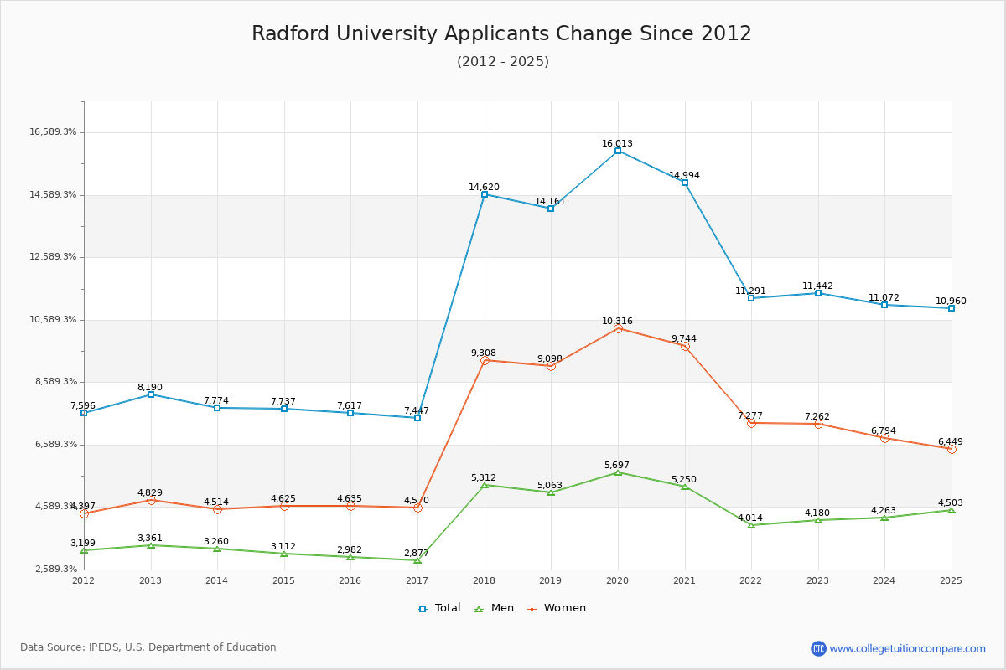Select the Women point labeled 9,744

(x=685, y=346)
